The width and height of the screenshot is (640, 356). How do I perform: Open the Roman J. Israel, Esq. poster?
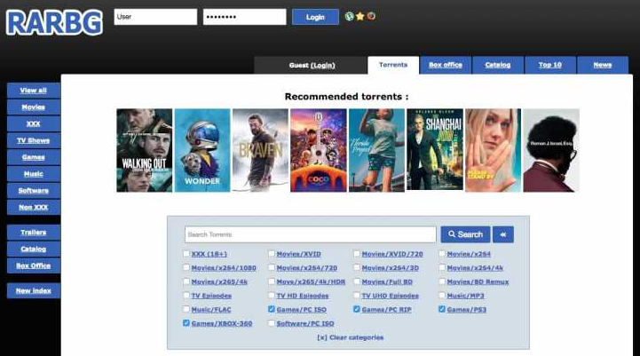coord(551,150)
